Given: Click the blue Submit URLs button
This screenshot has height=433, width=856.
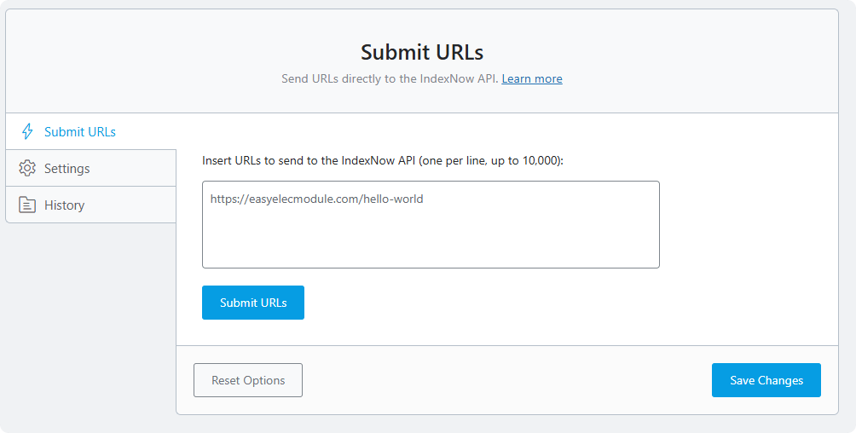Looking at the screenshot, I should 252,303.
